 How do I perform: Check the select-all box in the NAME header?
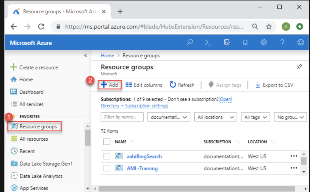coord(106,142)
